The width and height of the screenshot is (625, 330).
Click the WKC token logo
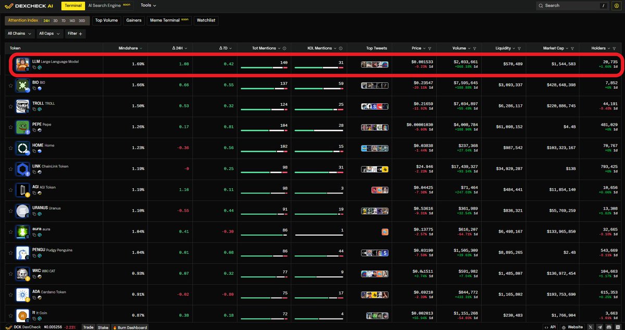[22, 274]
